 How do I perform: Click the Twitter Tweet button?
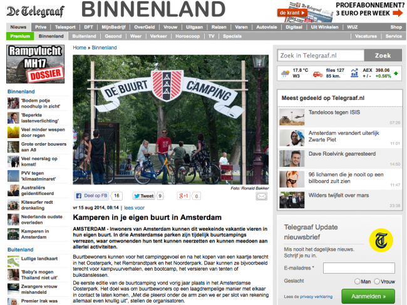pos(143,196)
